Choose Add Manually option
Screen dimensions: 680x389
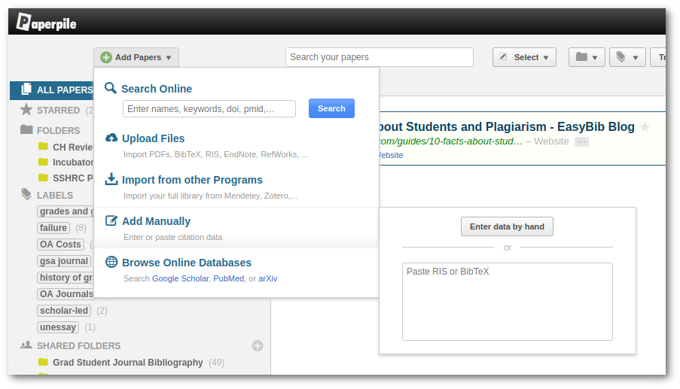156,221
